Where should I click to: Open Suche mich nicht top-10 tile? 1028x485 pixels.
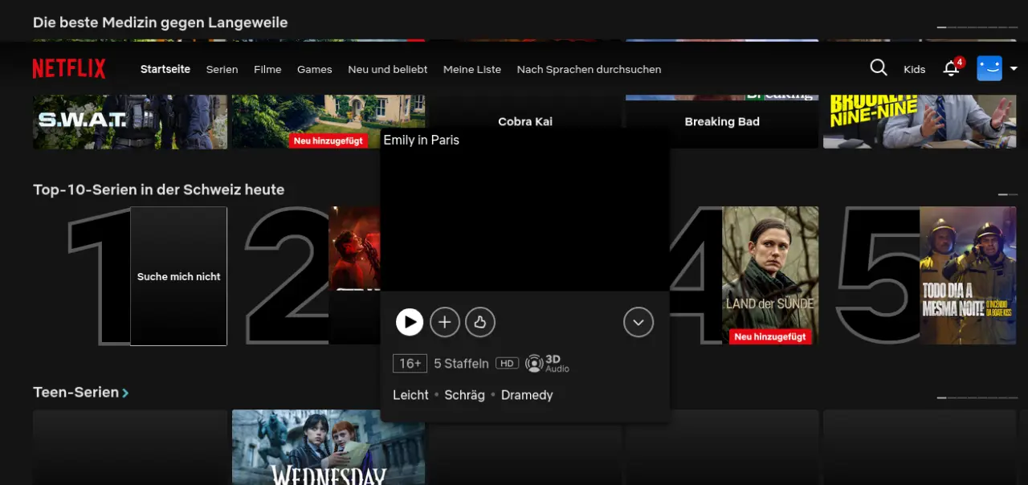[179, 276]
